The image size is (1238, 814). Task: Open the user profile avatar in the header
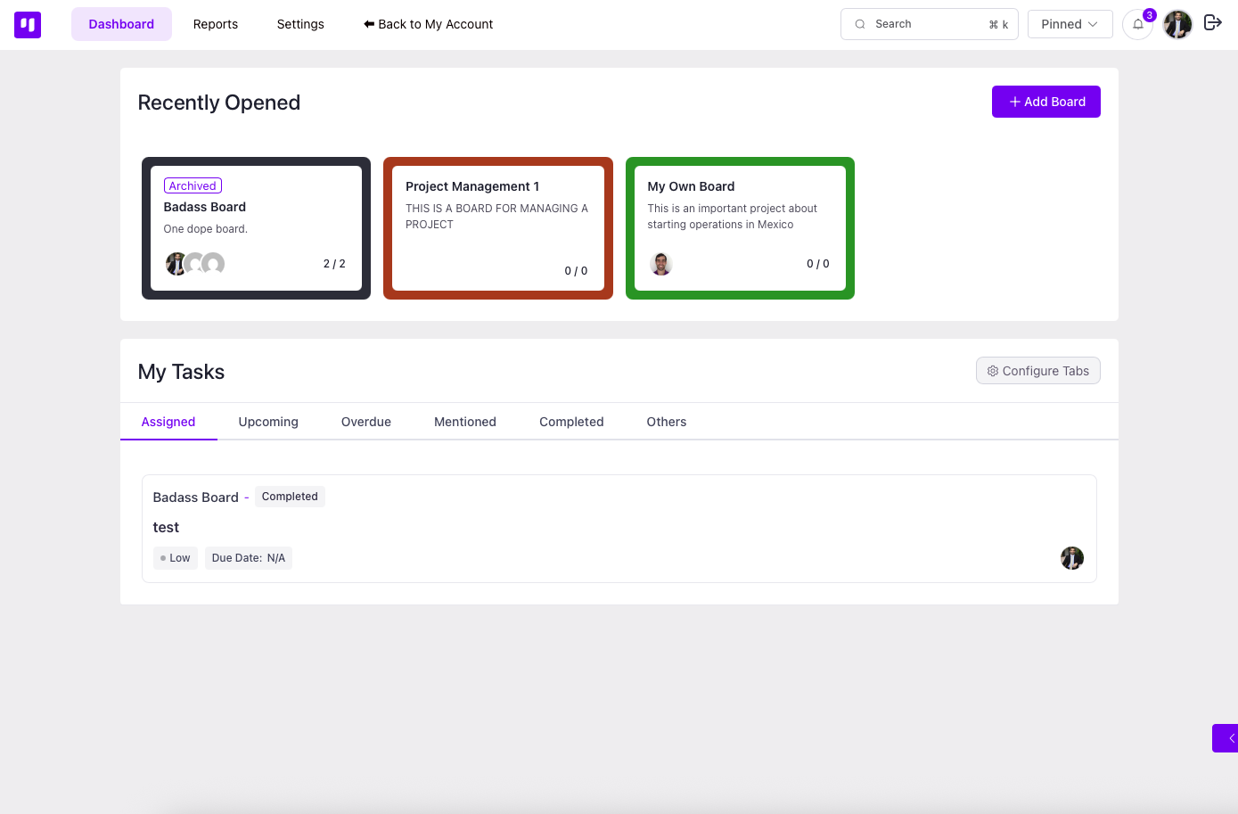coord(1177,25)
